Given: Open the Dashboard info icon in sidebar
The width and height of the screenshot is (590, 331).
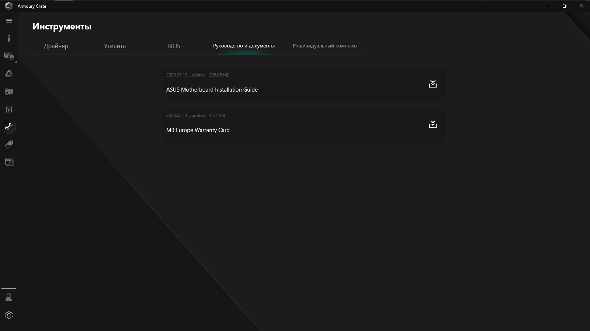Looking at the screenshot, I should click(9, 38).
